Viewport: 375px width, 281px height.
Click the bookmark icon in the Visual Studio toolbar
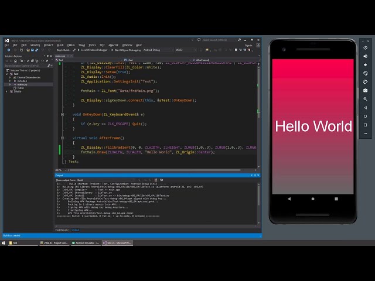click(x=236, y=50)
